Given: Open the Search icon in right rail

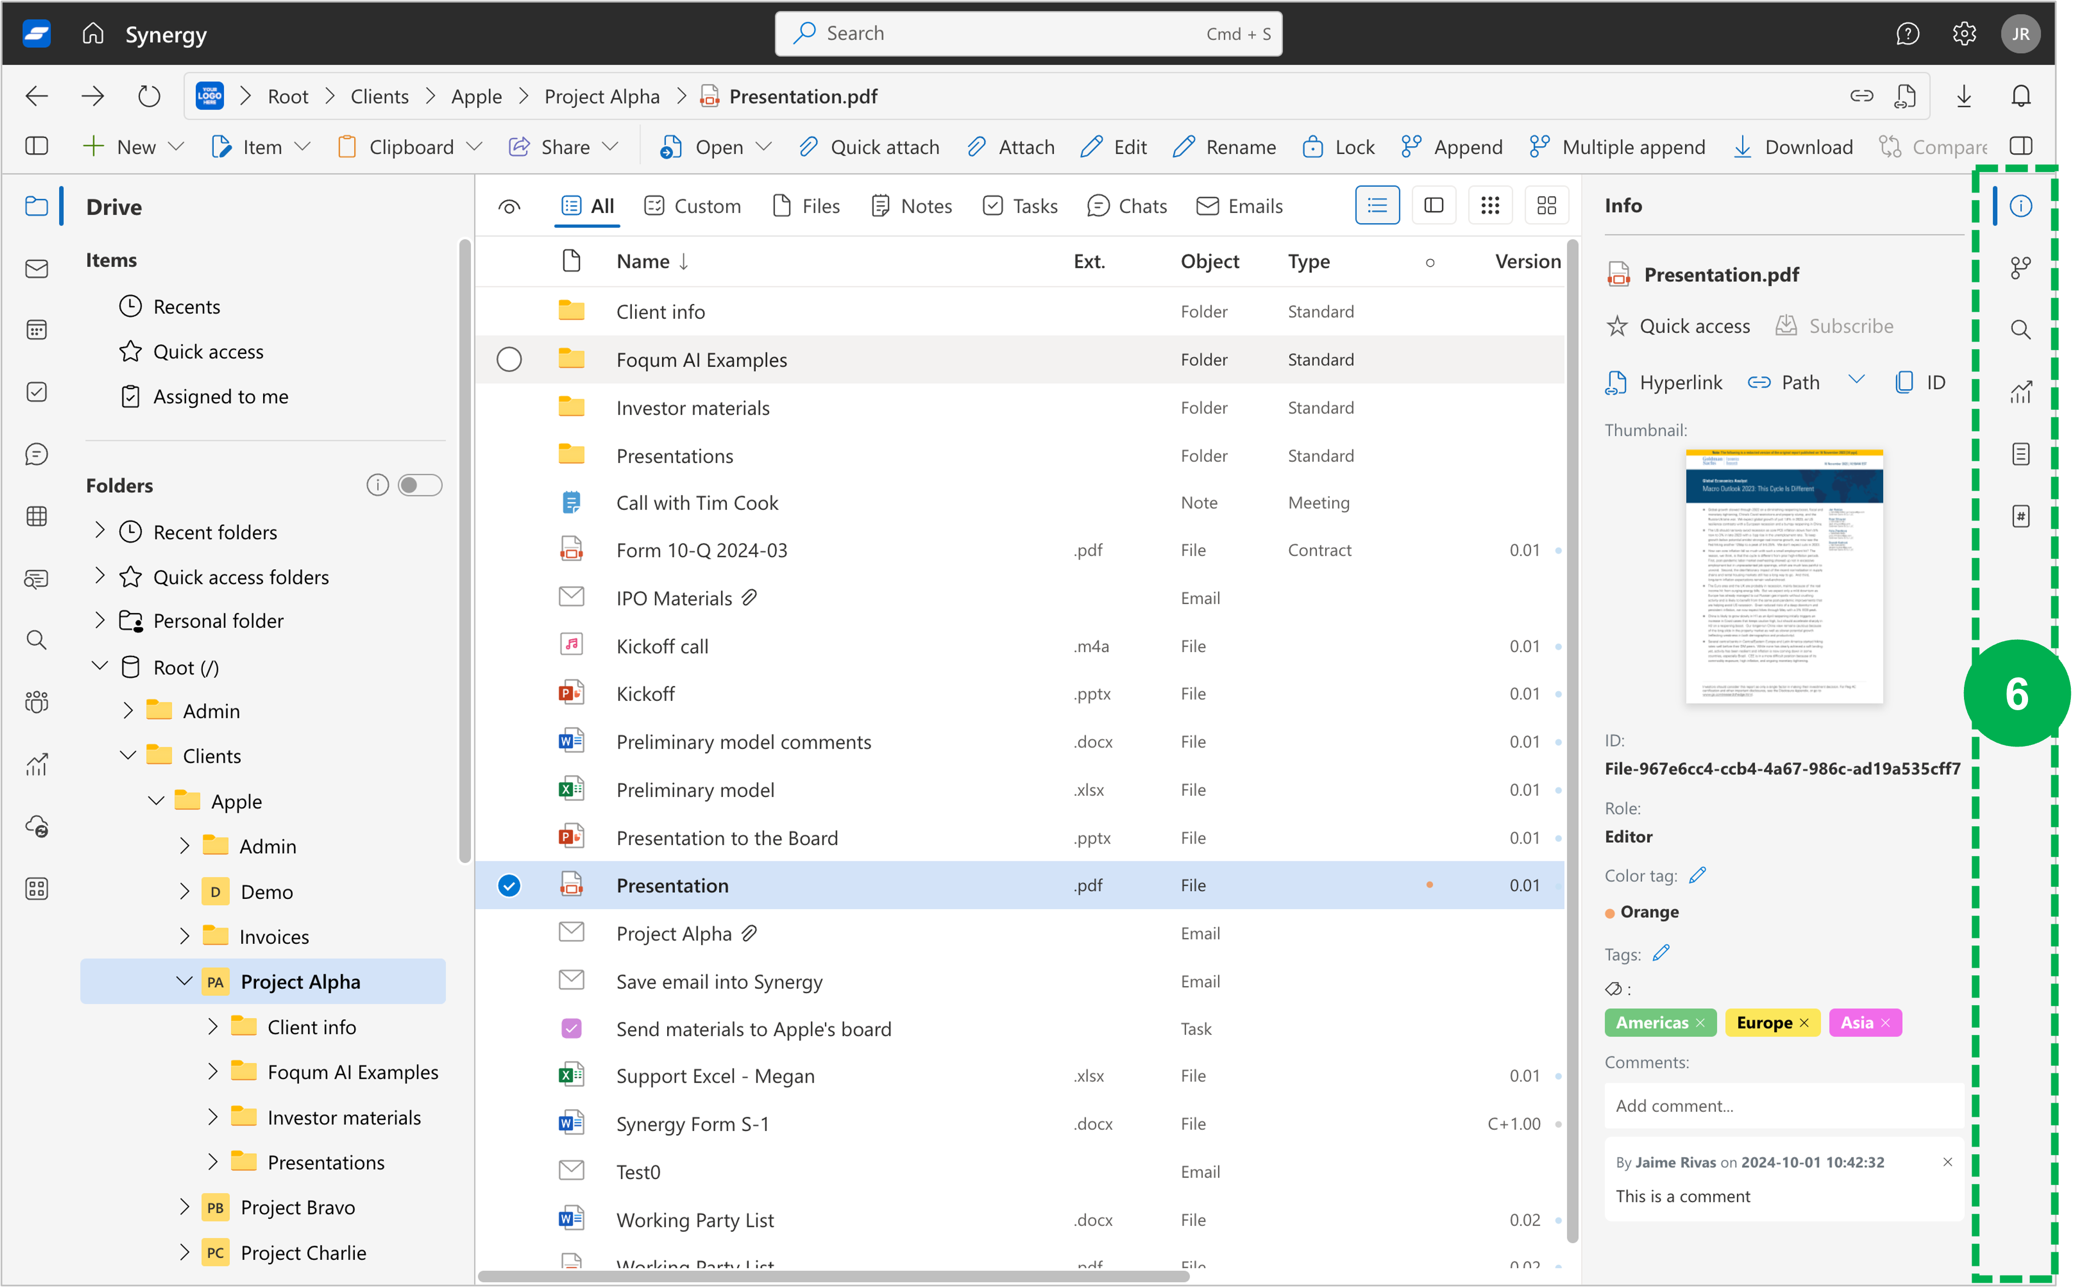Looking at the screenshot, I should pyautogui.click(x=2020, y=330).
